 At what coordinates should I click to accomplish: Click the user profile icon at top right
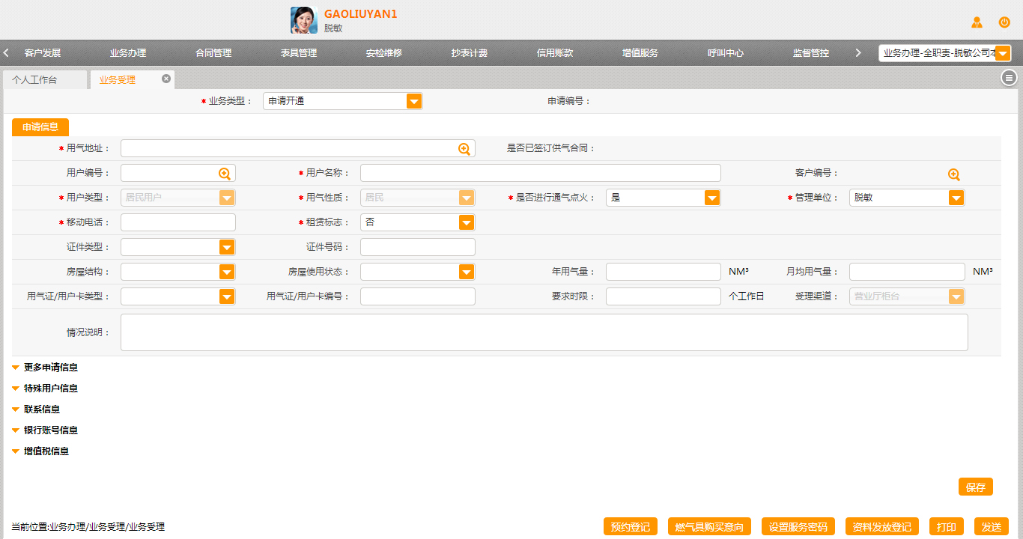(x=977, y=22)
